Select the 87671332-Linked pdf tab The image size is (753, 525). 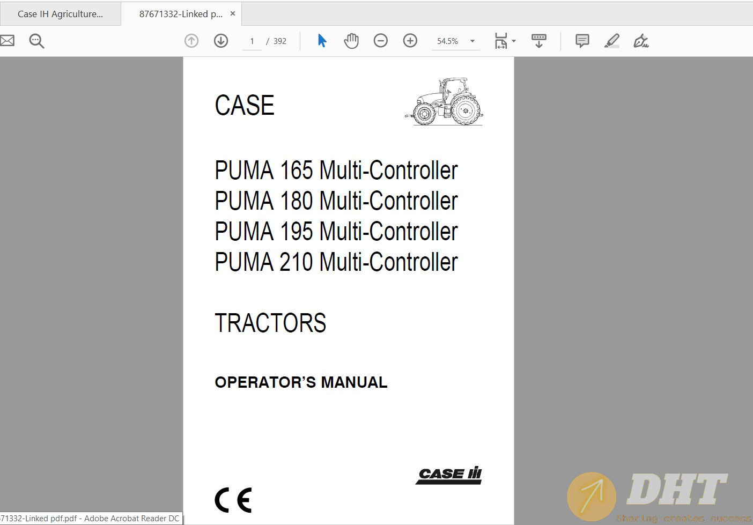[180, 14]
